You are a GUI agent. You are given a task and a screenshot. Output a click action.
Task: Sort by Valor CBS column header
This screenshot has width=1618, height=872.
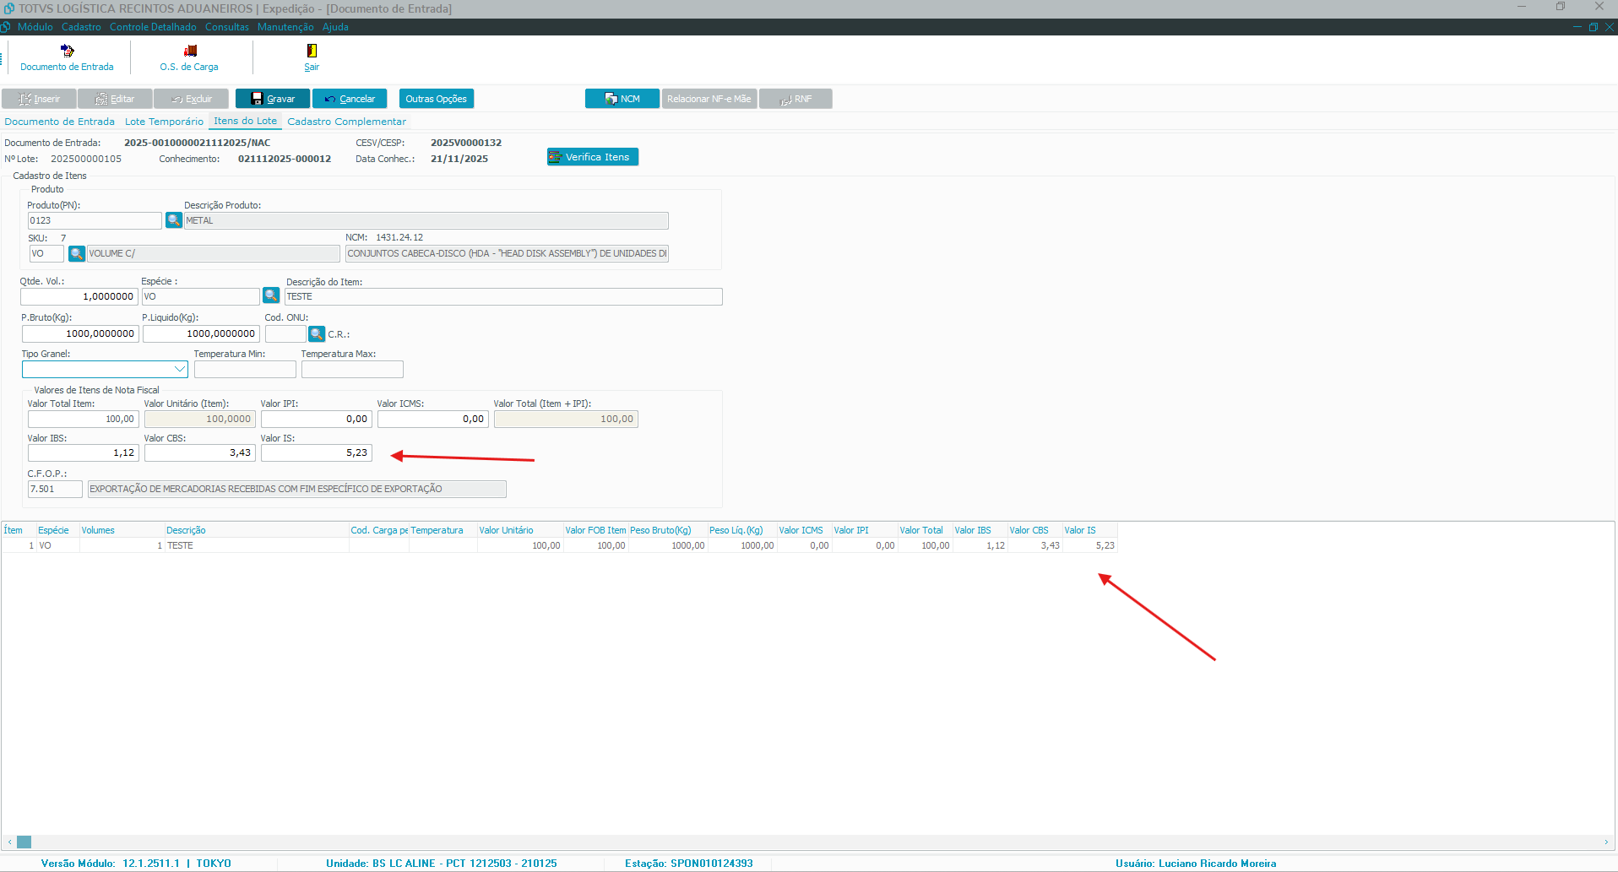pos(1034,530)
